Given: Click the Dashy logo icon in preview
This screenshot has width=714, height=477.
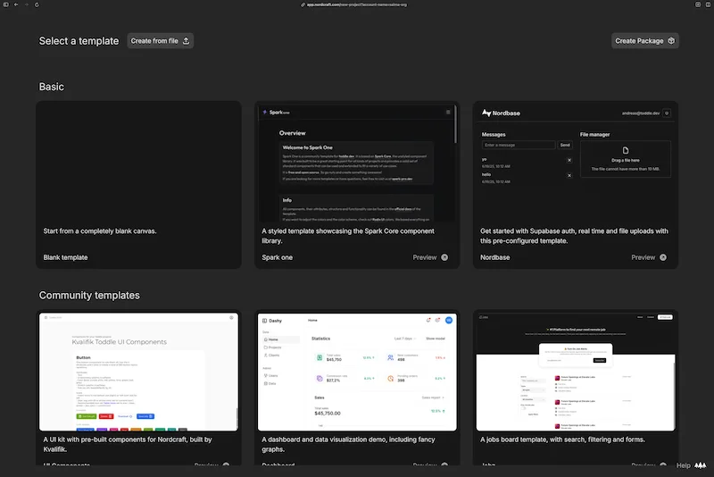Looking at the screenshot, I should tap(264, 321).
